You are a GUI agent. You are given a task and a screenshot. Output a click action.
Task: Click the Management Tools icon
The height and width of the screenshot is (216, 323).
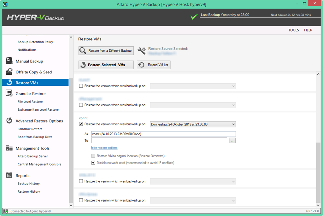pyautogui.click(x=9, y=148)
